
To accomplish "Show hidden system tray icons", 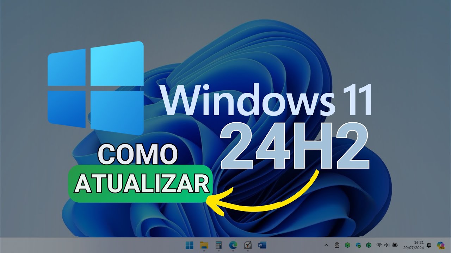I will point(326,245).
